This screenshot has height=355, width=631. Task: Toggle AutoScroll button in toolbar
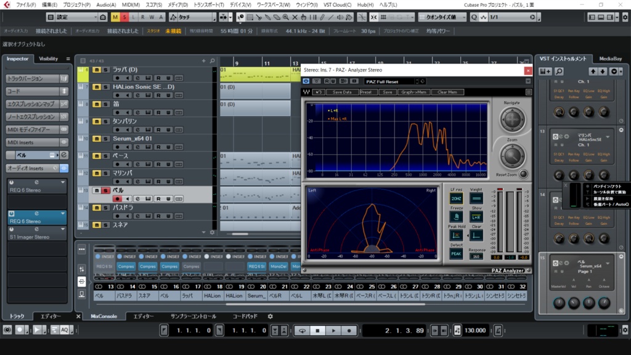(x=223, y=17)
